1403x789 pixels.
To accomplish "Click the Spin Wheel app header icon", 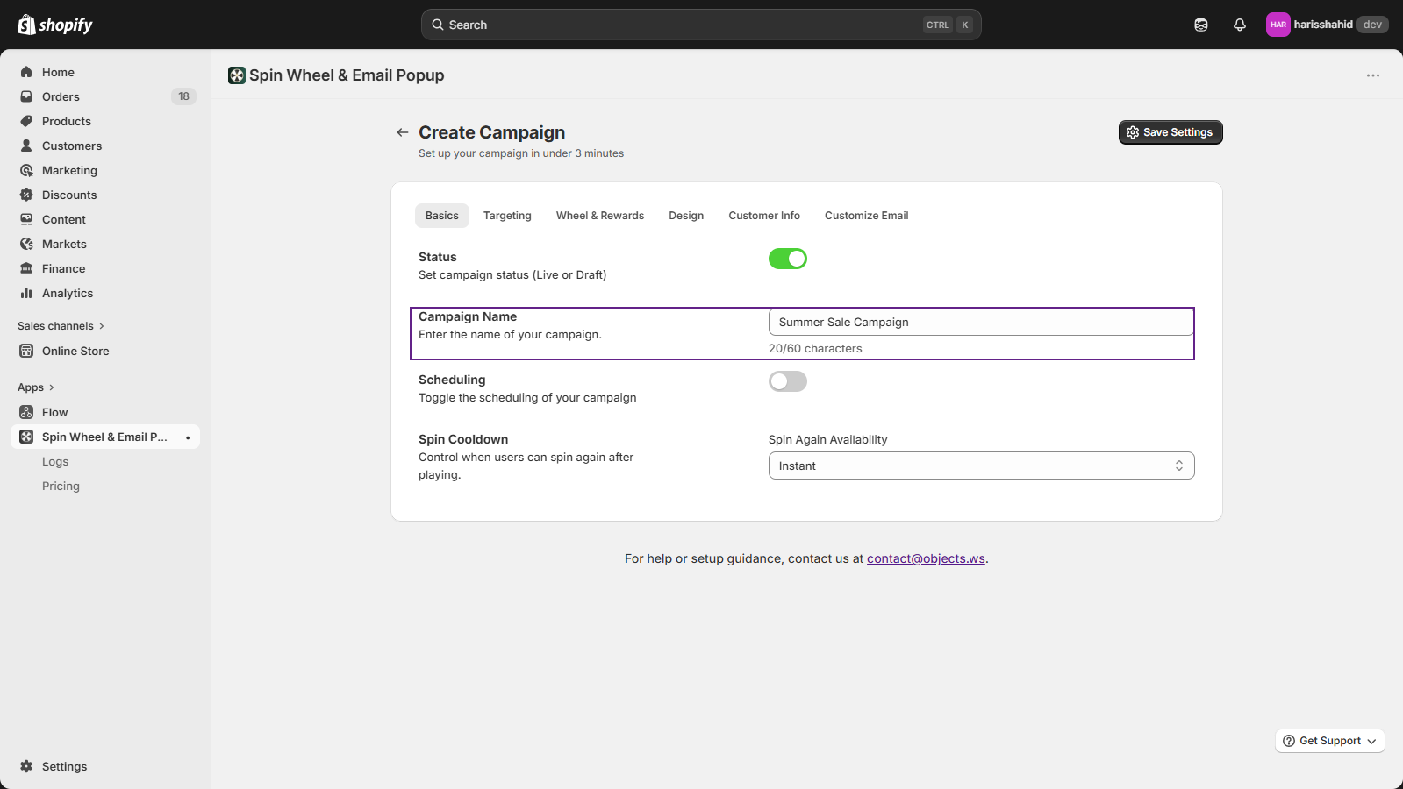I will coord(237,75).
